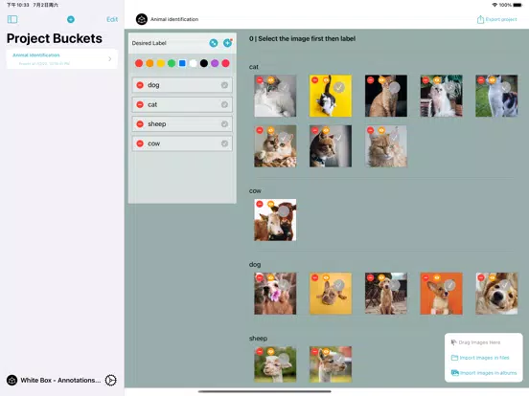Click the blue shuffle icon beside Desired Label

tap(213, 43)
